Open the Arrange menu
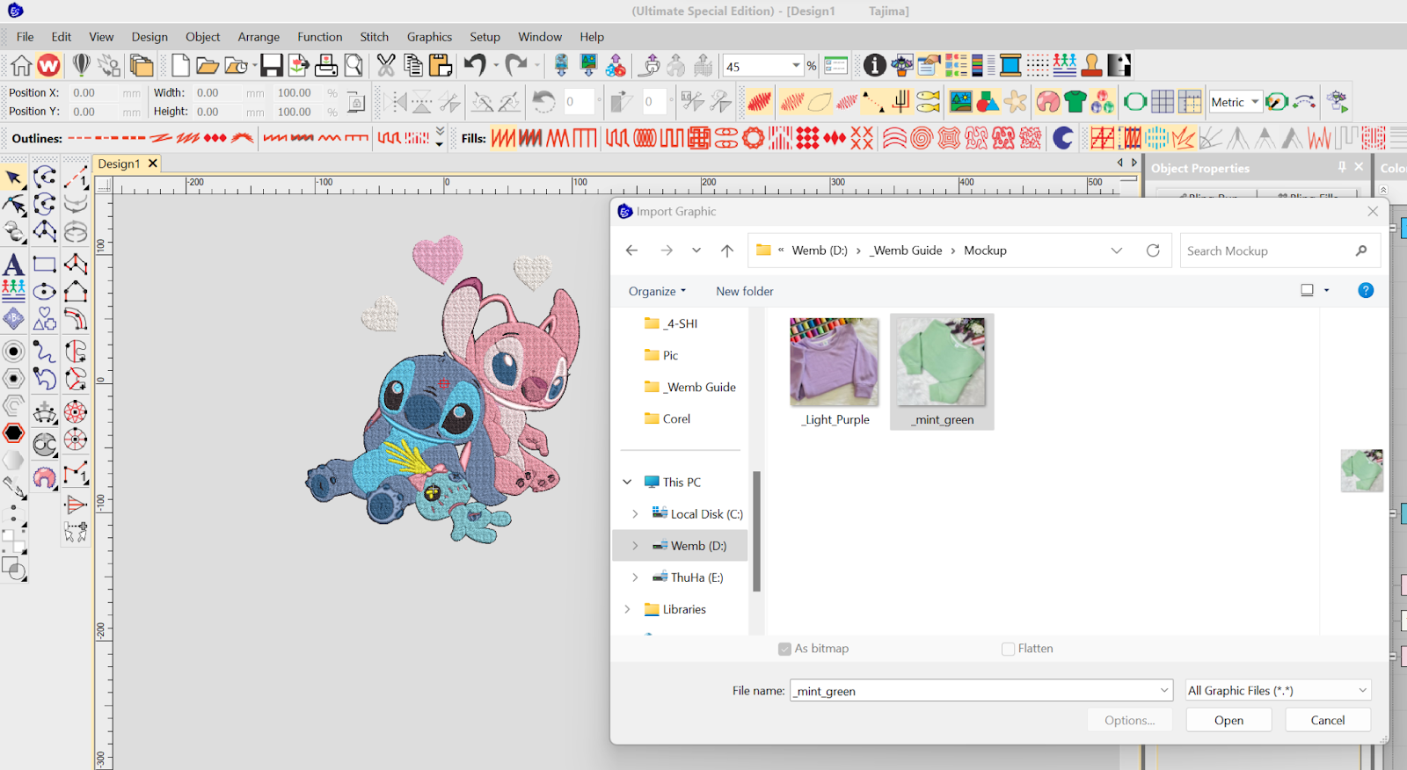Image resolution: width=1407 pixels, height=770 pixels. tap(259, 37)
